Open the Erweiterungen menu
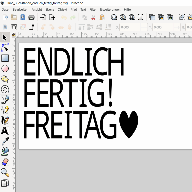 [x=110, y=9]
